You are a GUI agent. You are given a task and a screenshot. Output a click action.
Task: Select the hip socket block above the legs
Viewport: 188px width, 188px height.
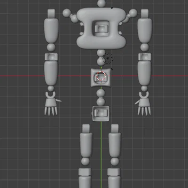(101, 113)
